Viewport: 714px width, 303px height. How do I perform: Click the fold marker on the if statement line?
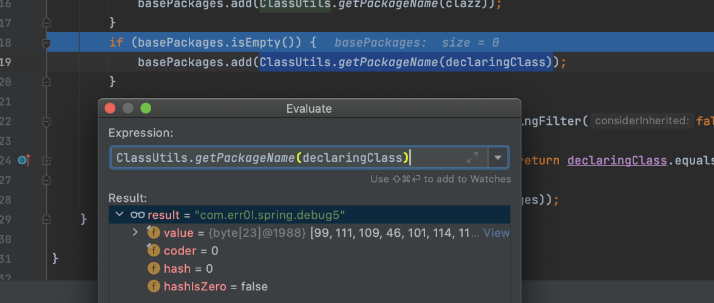tap(46, 43)
